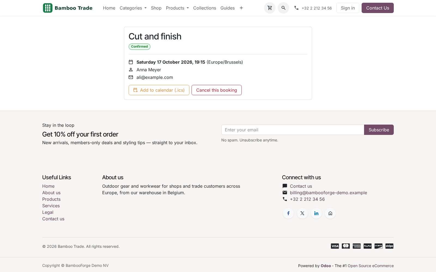
Task: Click the footer phone icon
Action: [x=285, y=199]
